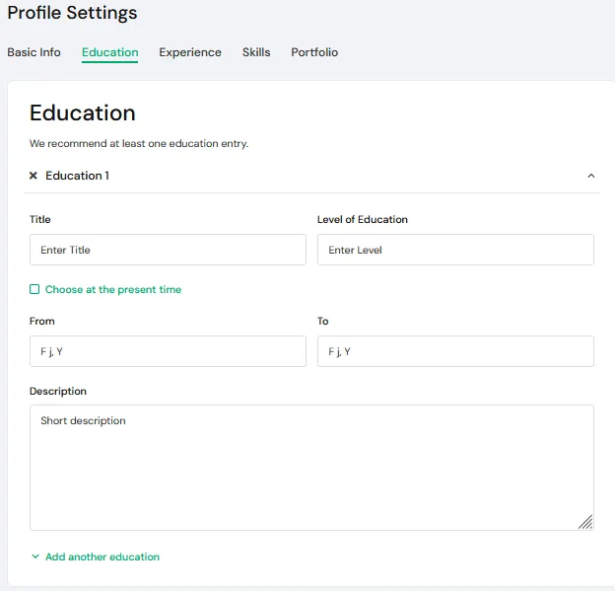Click into Short description textarea
The image size is (615, 591).
click(311, 468)
